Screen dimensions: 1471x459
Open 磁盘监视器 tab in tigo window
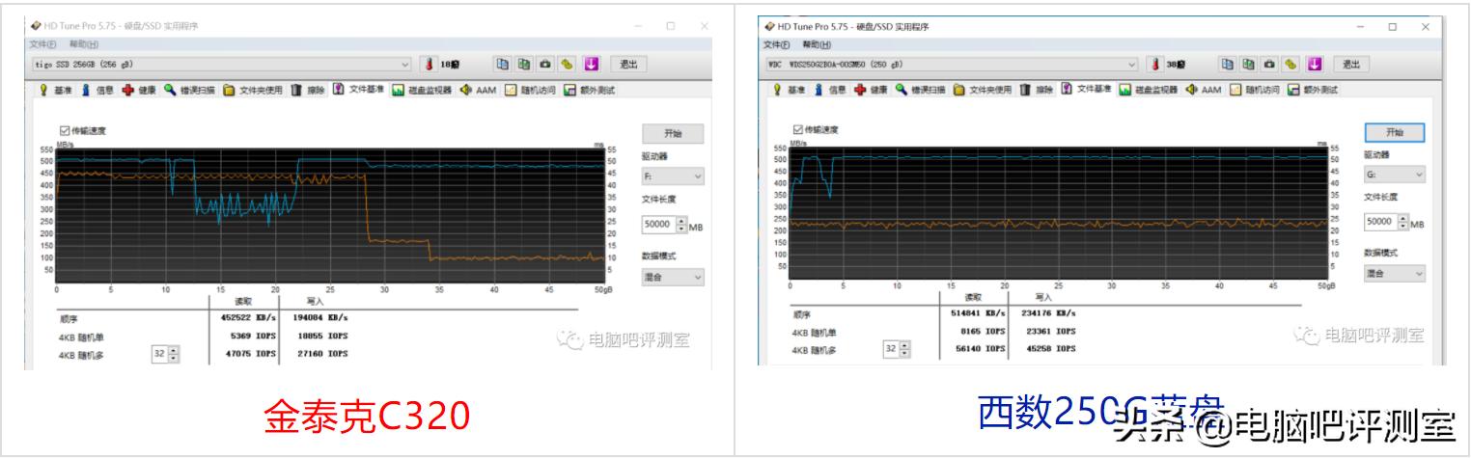click(x=423, y=90)
